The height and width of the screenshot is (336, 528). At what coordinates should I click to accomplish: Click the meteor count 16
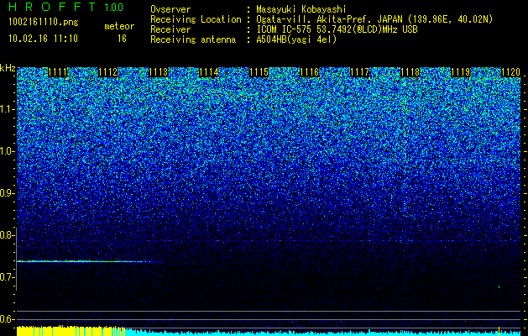(122, 39)
